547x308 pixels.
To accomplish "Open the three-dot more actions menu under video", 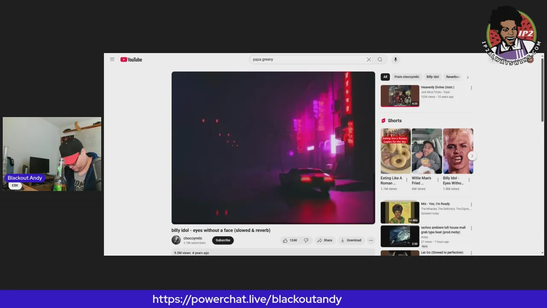I will [x=371, y=240].
